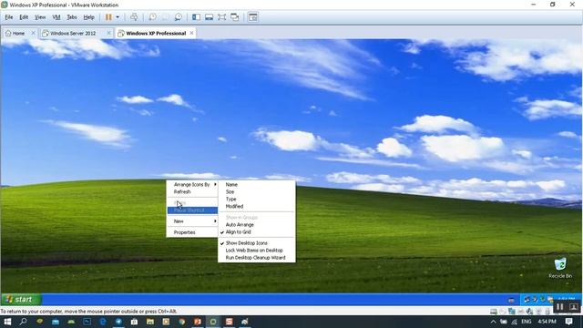This screenshot has height=328, width=583.
Task: Click the XP language bar keyboard icon
Action: tap(511, 300)
